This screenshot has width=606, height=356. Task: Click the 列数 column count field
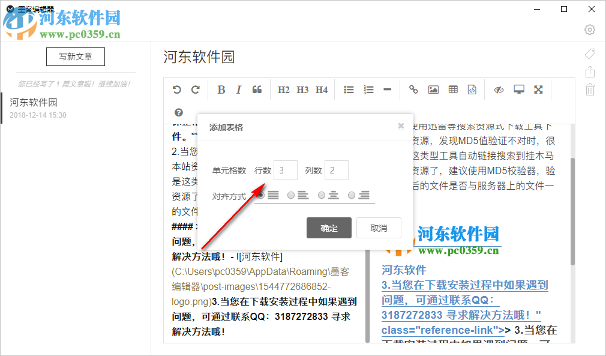pyautogui.click(x=336, y=170)
